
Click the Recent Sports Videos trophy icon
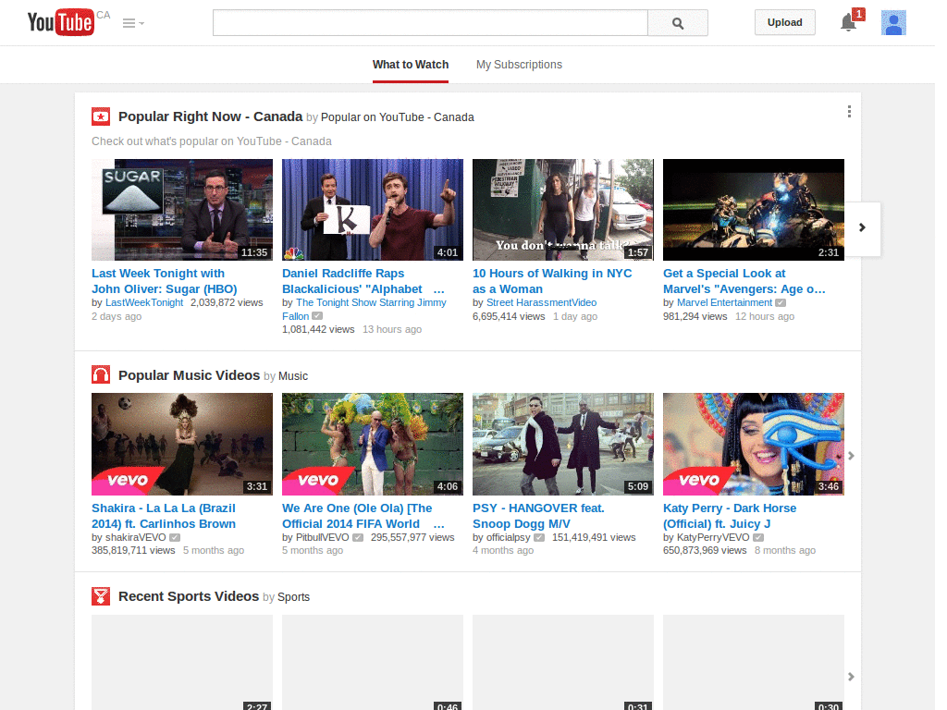101,596
